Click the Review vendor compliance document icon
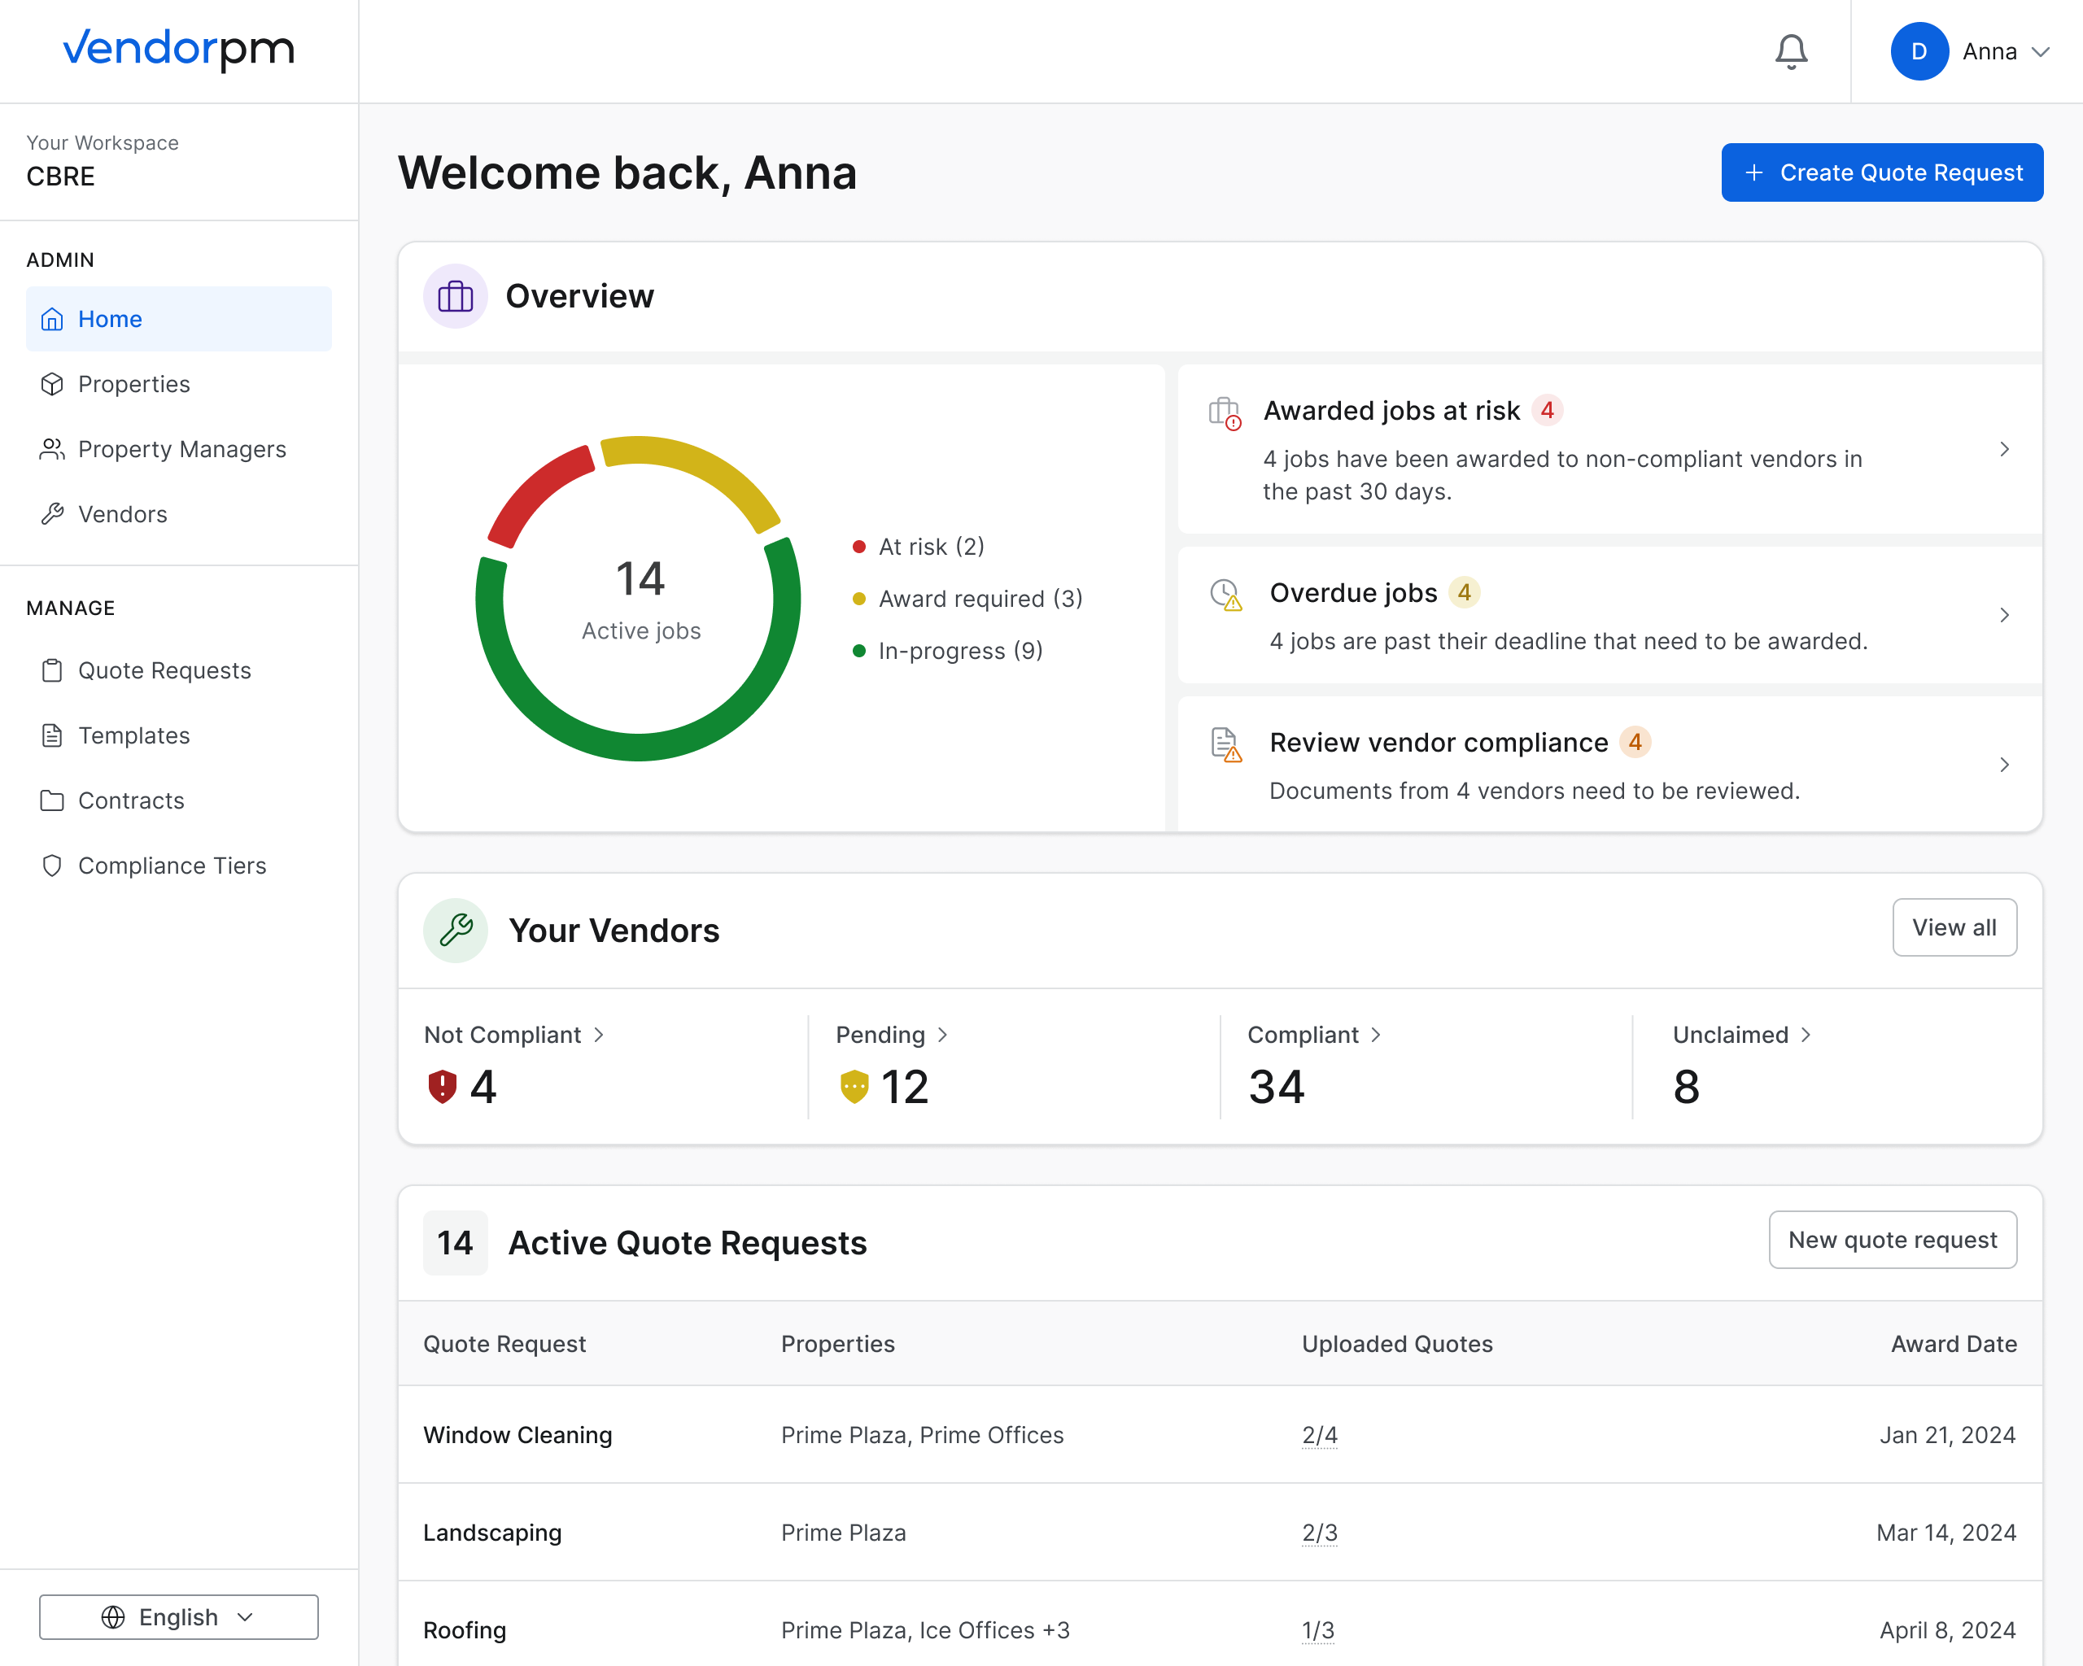The height and width of the screenshot is (1666, 2083). coord(1226,744)
